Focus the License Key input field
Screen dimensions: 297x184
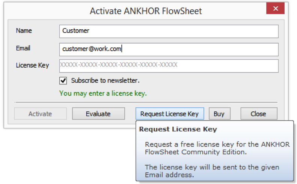pyautogui.click(x=169, y=65)
